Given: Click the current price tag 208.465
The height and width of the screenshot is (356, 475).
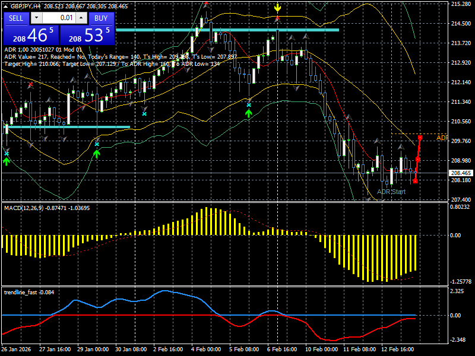Looking at the screenshot, I should tap(461, 173).
